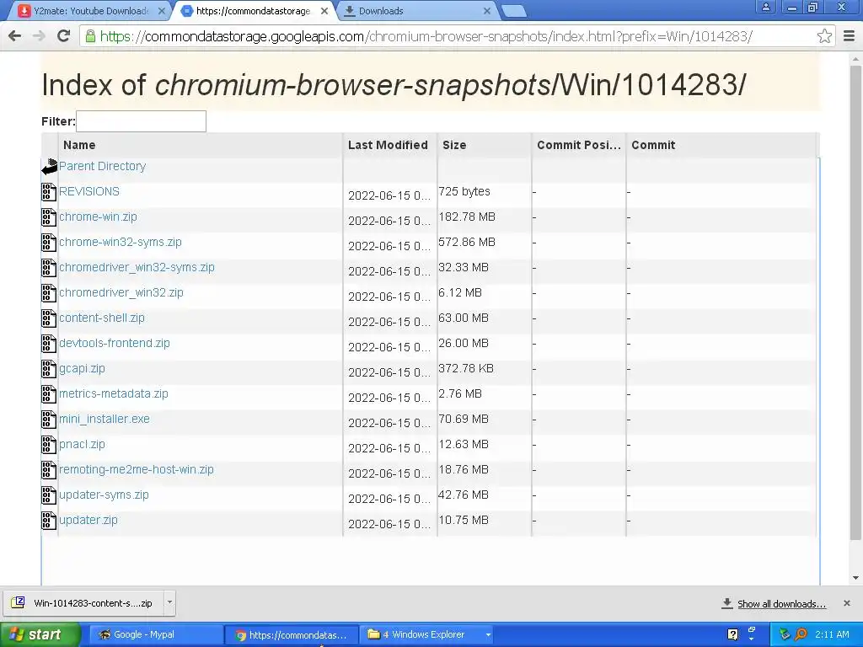This screenshot has height=647, width=863.
Task: Click the green padlock security icon
Action: click(90, 36)
